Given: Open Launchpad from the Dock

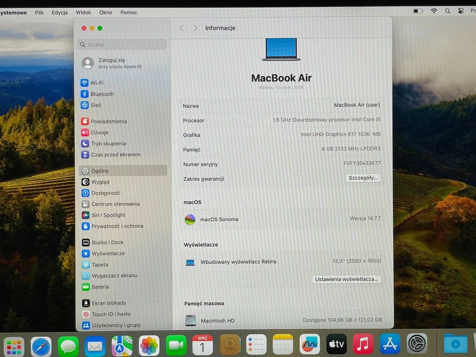Looking at the screenshot, I should 14,346.
